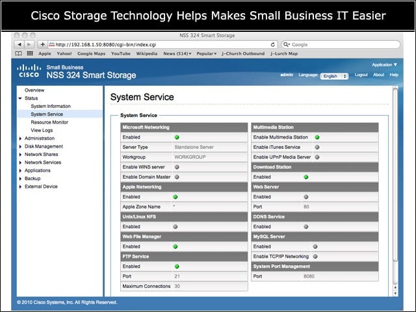Click Download Station Enabled green indicator

(x=306, y=177)
